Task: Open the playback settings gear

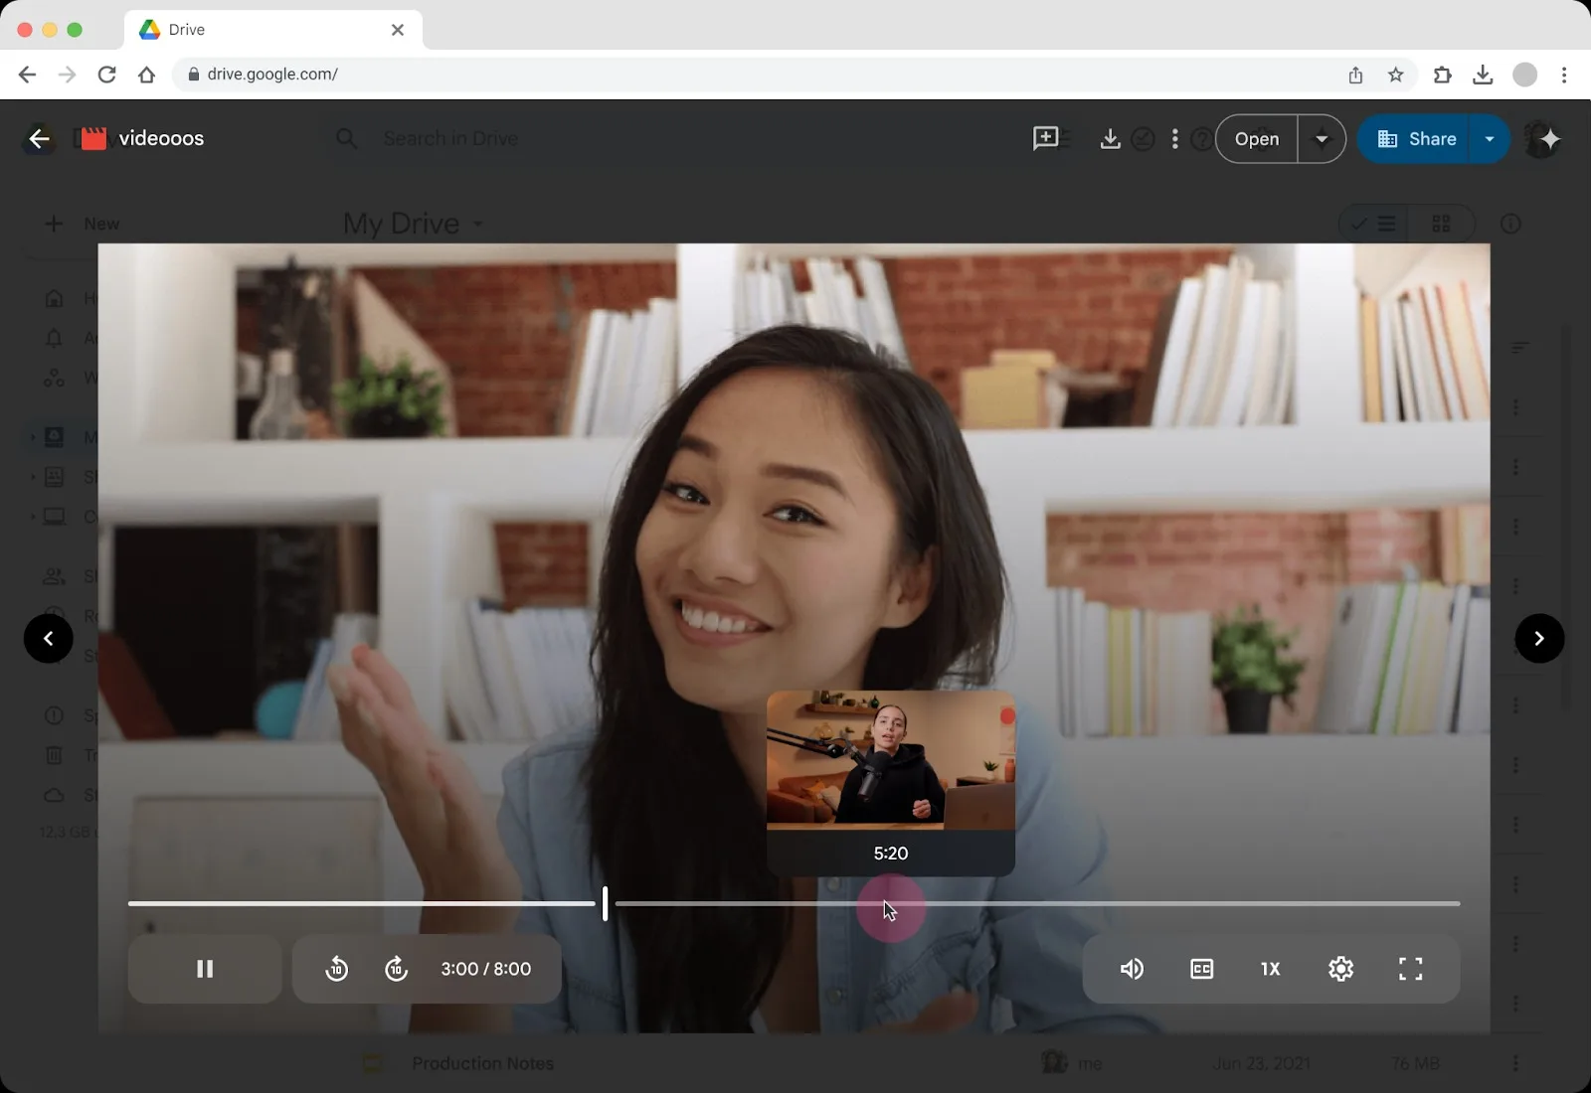Action: click(1340, 969)
